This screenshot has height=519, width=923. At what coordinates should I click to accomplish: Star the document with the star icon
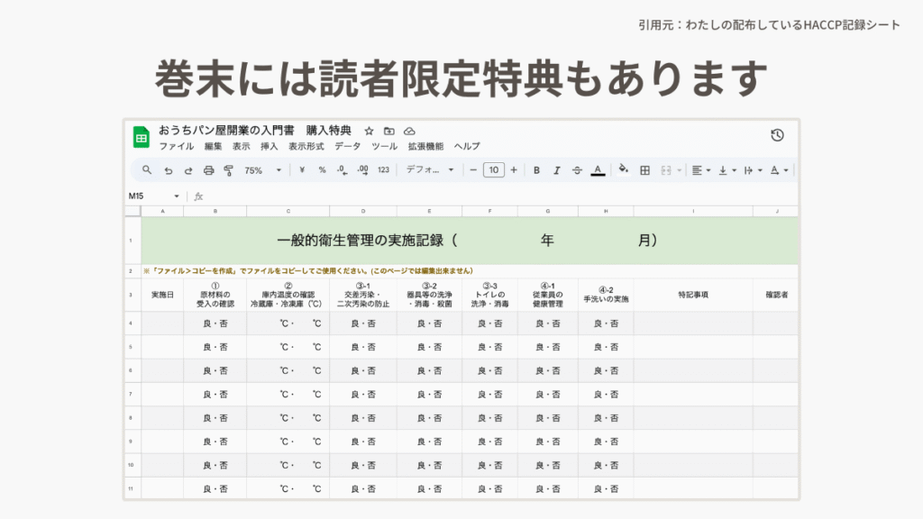coord(369,131)
